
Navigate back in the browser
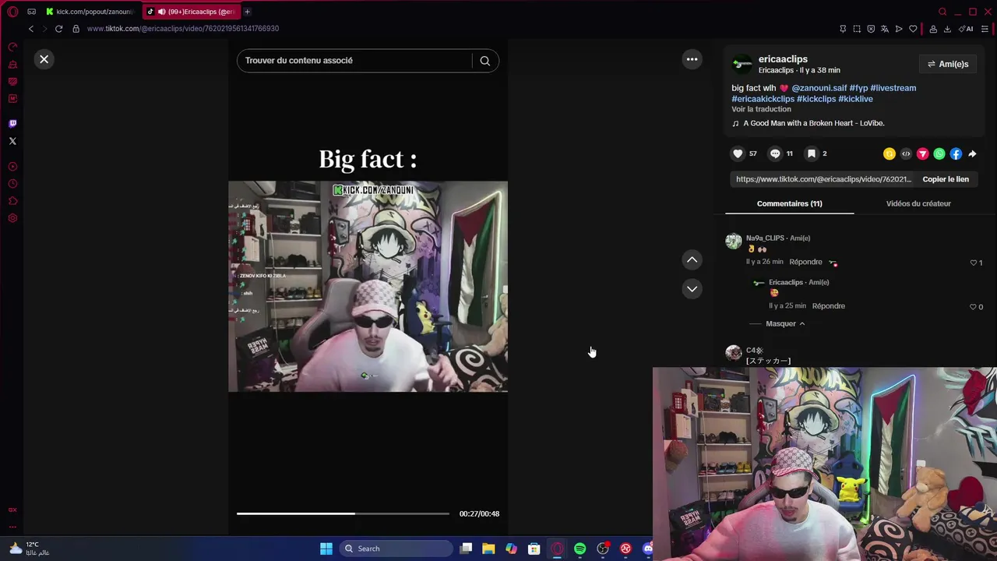click(x=30, y=29)
